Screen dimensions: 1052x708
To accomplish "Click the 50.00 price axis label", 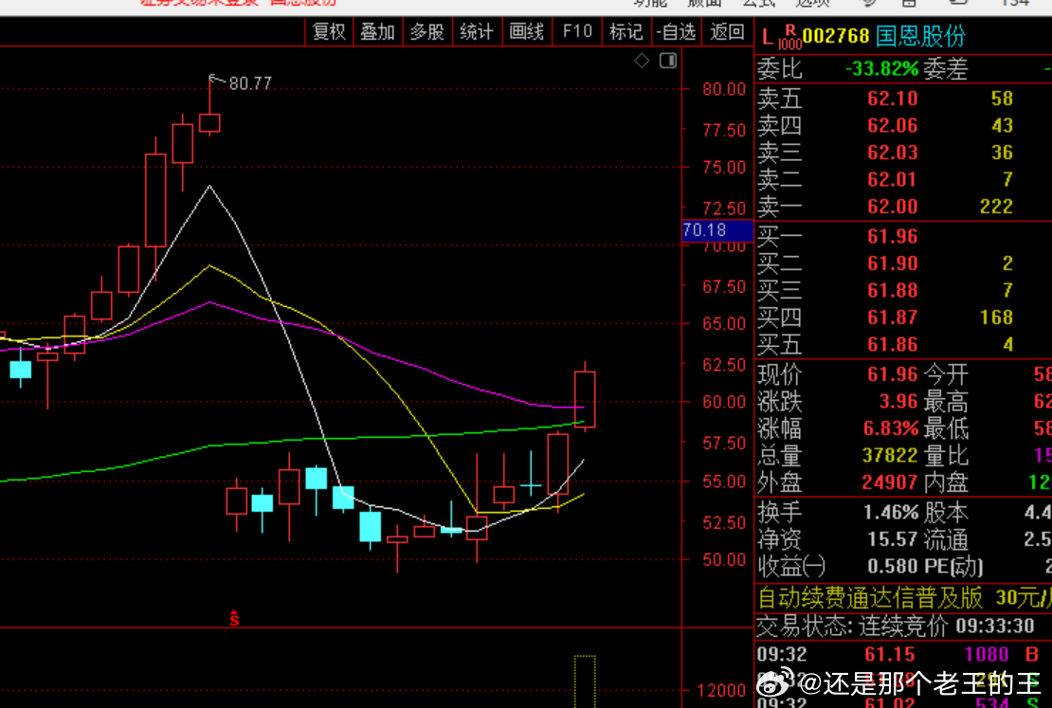I will coord(724,559).
